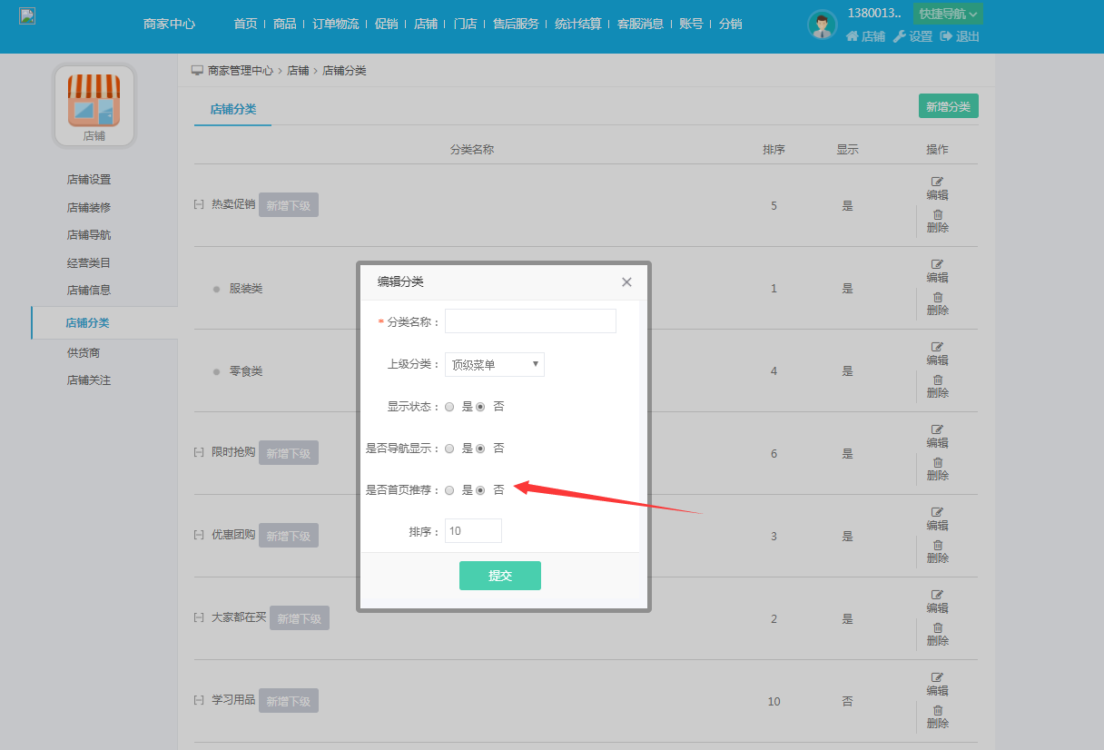Select 是 for 是否导航显示
1104x750 pixels.
(x=449, y=449)
